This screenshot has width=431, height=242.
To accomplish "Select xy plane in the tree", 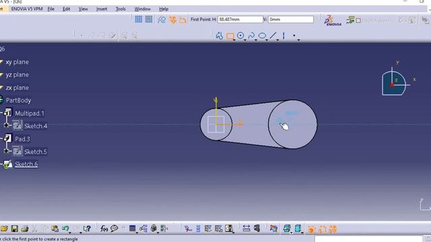I will point(17,62).
